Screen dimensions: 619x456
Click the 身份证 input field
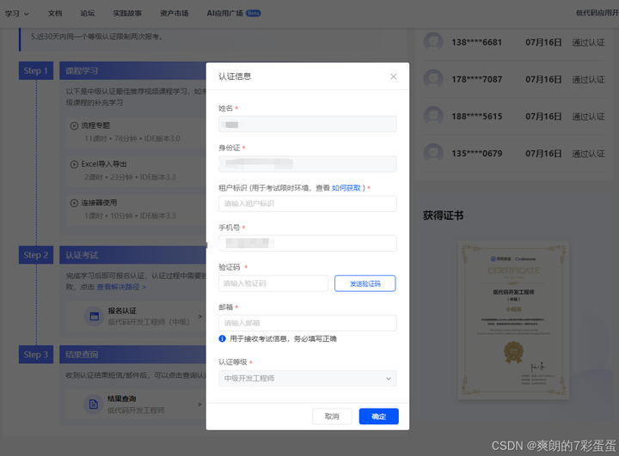pos(308,164)
